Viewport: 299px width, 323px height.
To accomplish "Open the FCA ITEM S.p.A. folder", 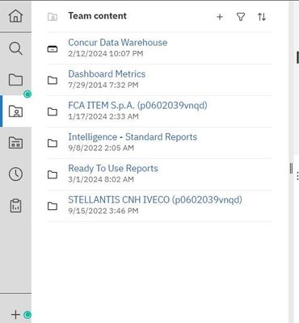I will 137,105.
